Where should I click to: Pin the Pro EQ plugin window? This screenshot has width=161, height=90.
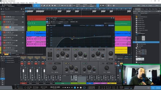coord(111,18)
